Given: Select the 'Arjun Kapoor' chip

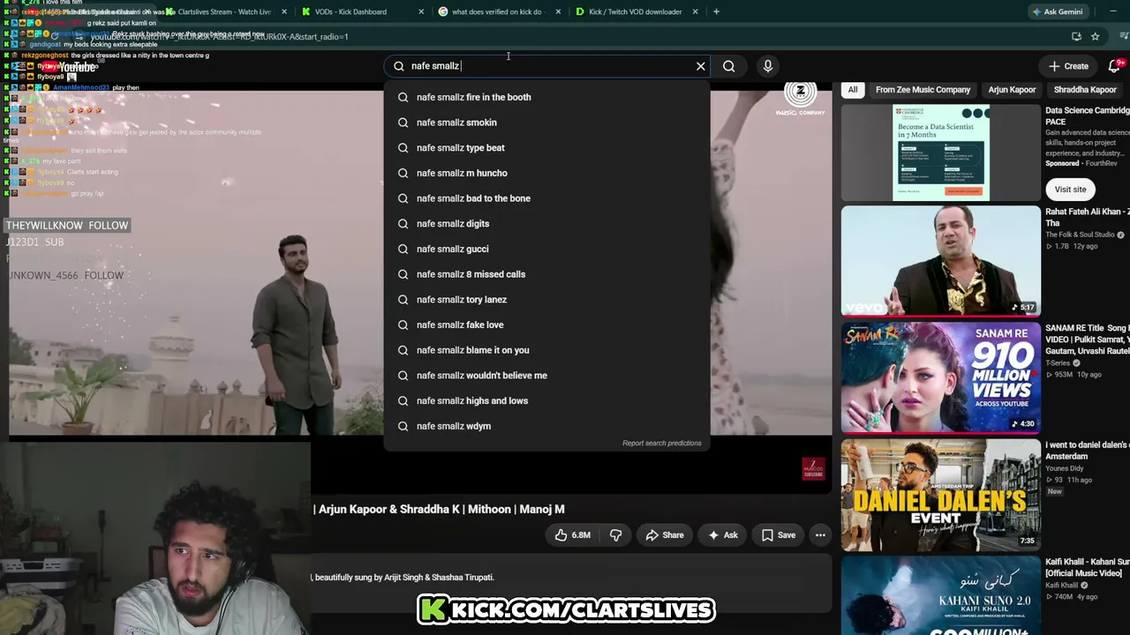Looking at the screenshot, I should click(x=1012, y=90).
